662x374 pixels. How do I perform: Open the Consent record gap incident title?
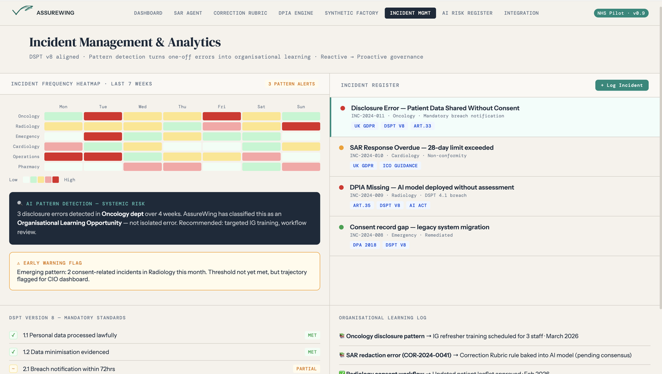(419, 227)
